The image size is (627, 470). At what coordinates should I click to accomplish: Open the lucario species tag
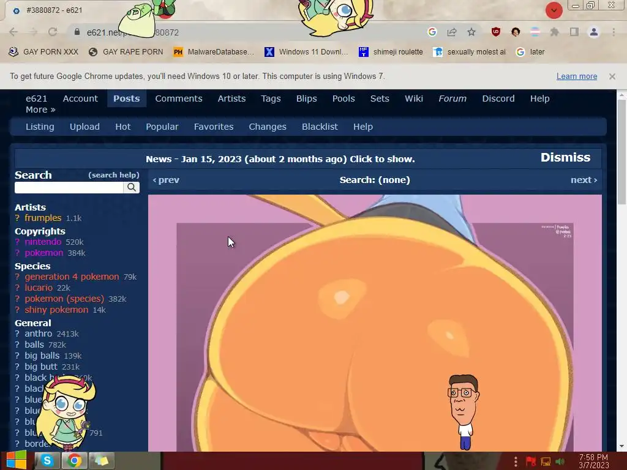tap(39, 288)
